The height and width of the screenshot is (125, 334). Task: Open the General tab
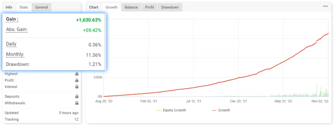41,7
